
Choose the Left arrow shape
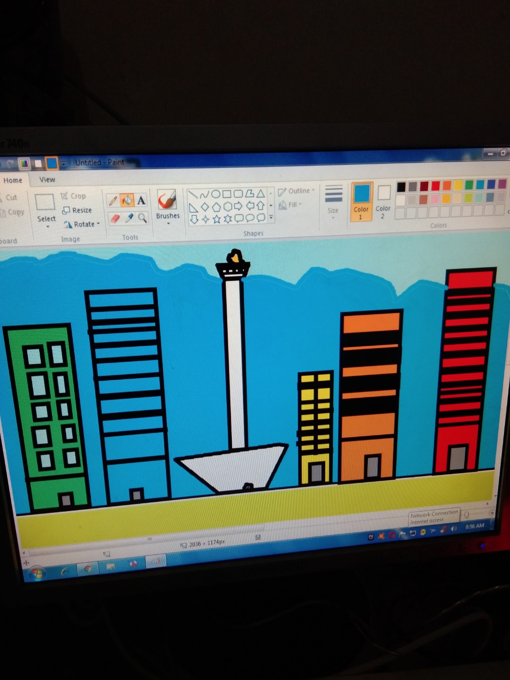point(249,205)
